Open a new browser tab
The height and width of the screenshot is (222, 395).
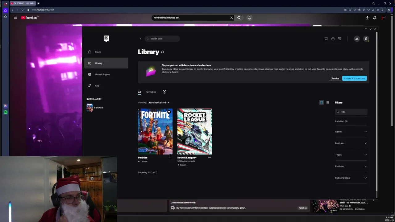point(38,3)
